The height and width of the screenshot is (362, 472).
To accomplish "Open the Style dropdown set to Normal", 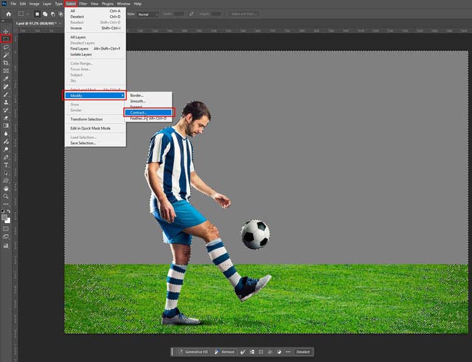I will (x=149, y=14).
